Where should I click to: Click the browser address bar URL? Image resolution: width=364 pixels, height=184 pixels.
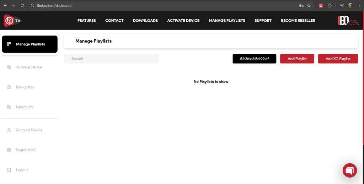coord(54,6)
